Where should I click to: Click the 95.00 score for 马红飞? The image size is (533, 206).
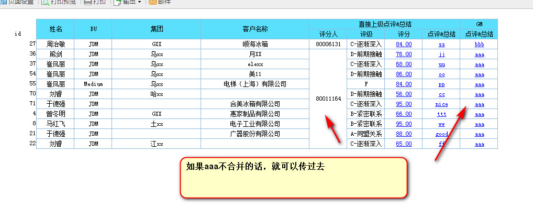(404, 124)
